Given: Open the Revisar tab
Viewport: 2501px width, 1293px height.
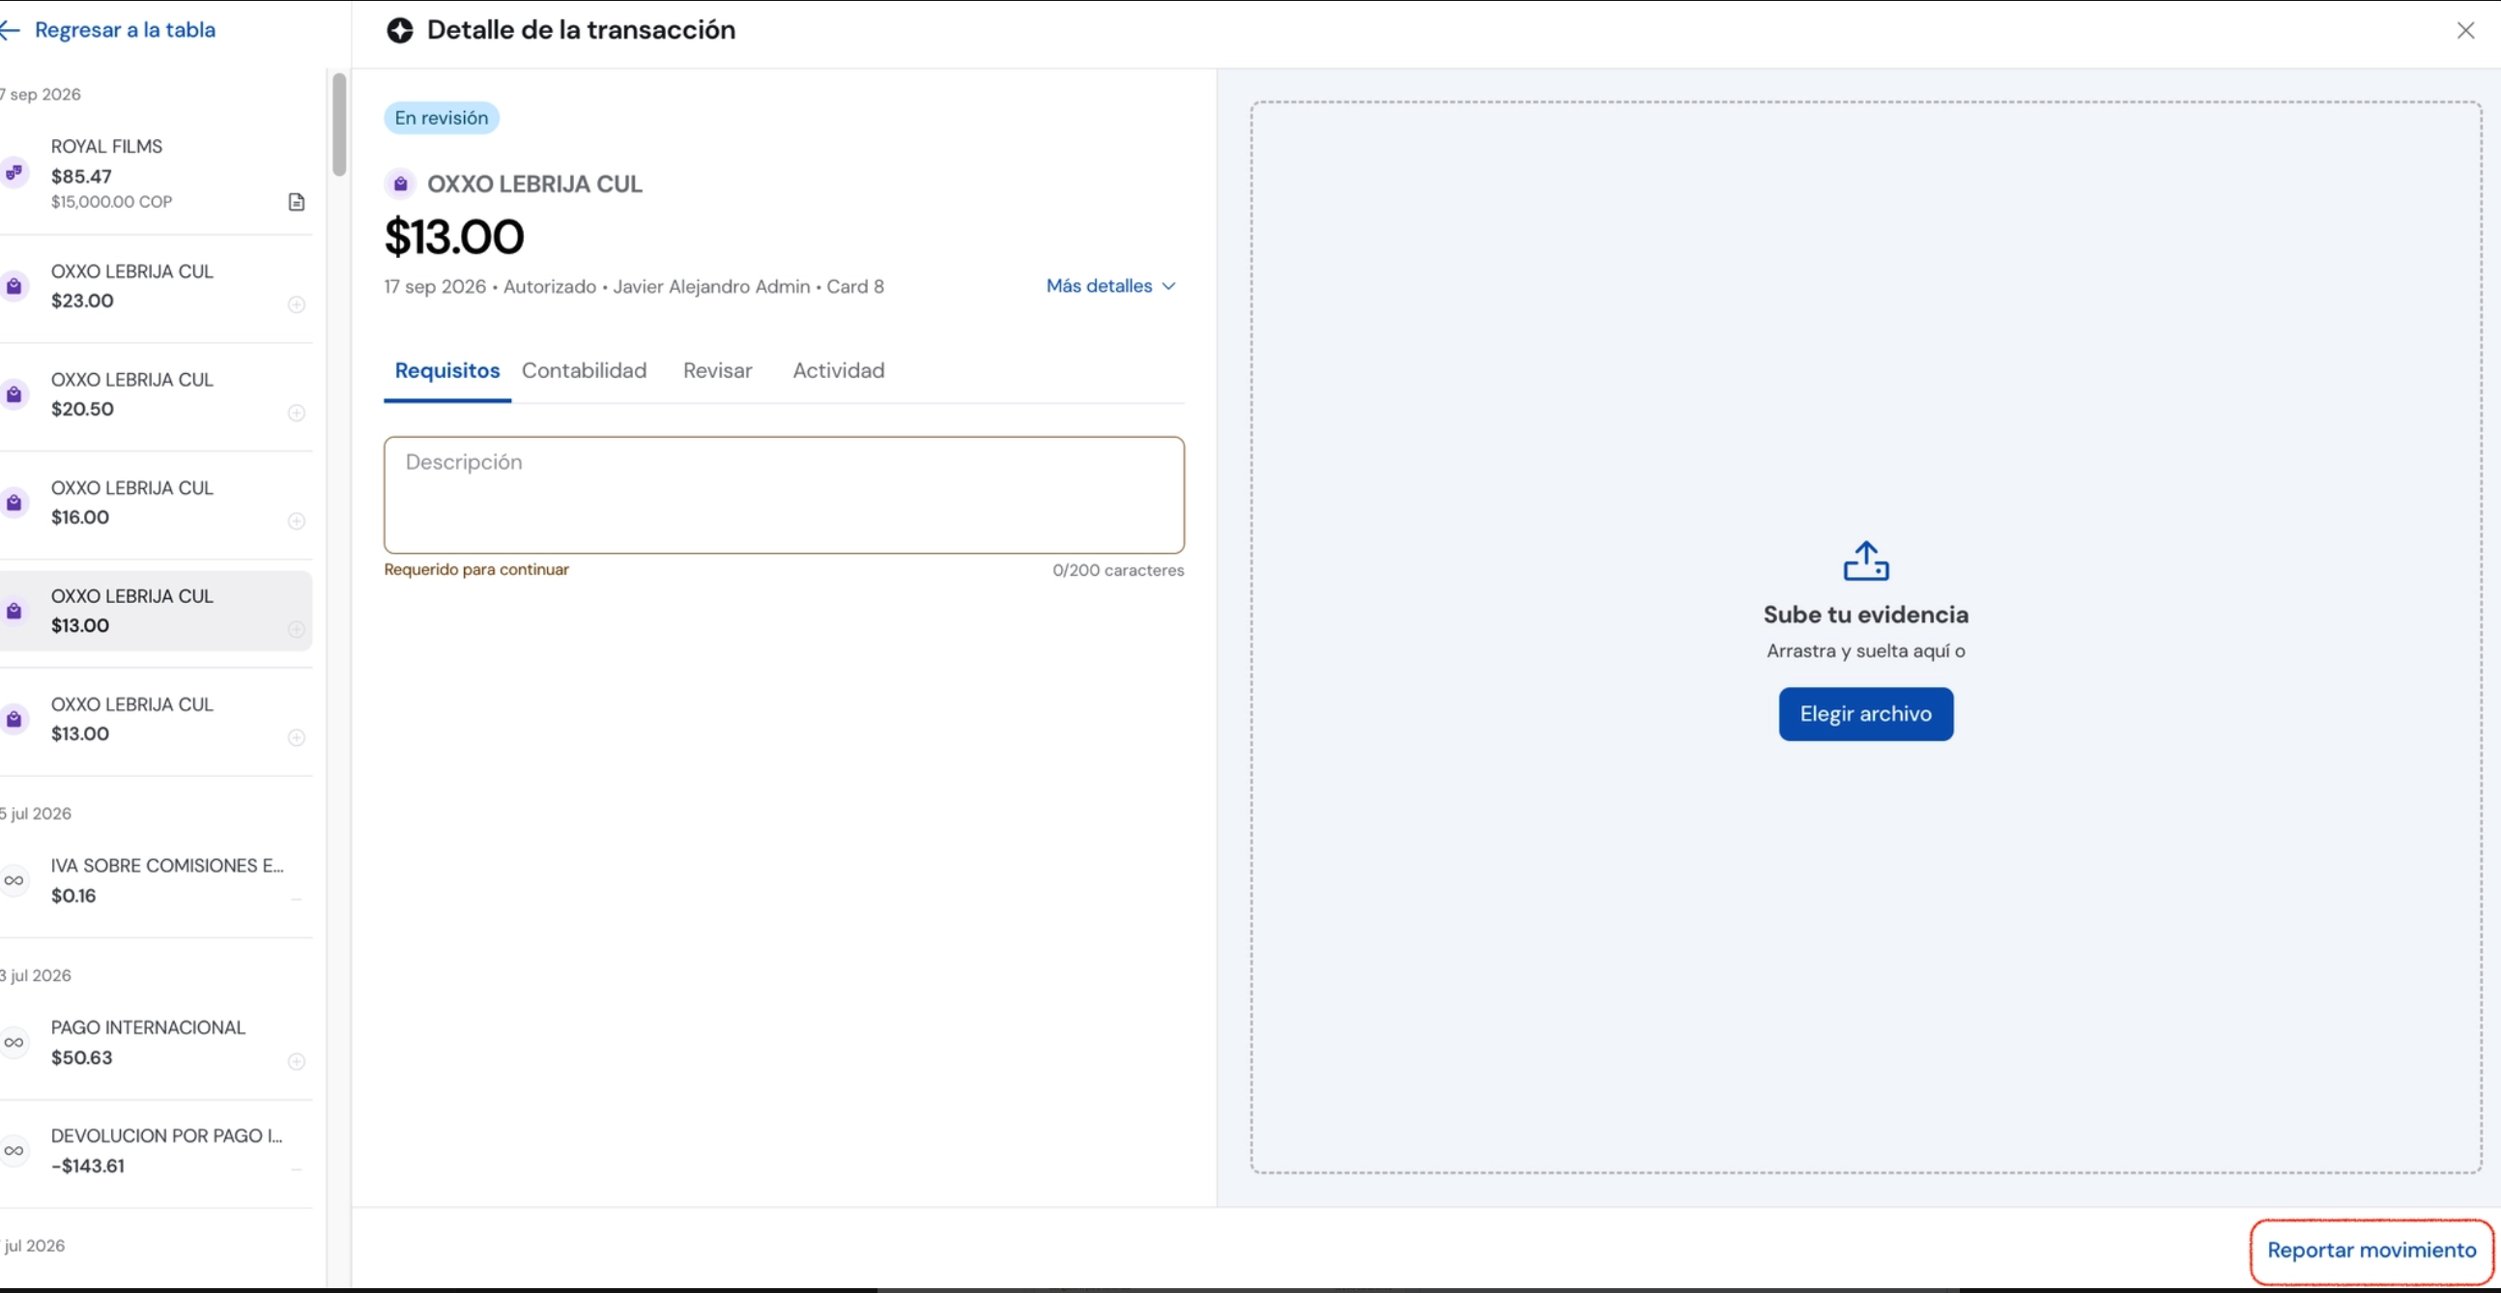Looking at the screenshot, I should click(x=717, y=371).
